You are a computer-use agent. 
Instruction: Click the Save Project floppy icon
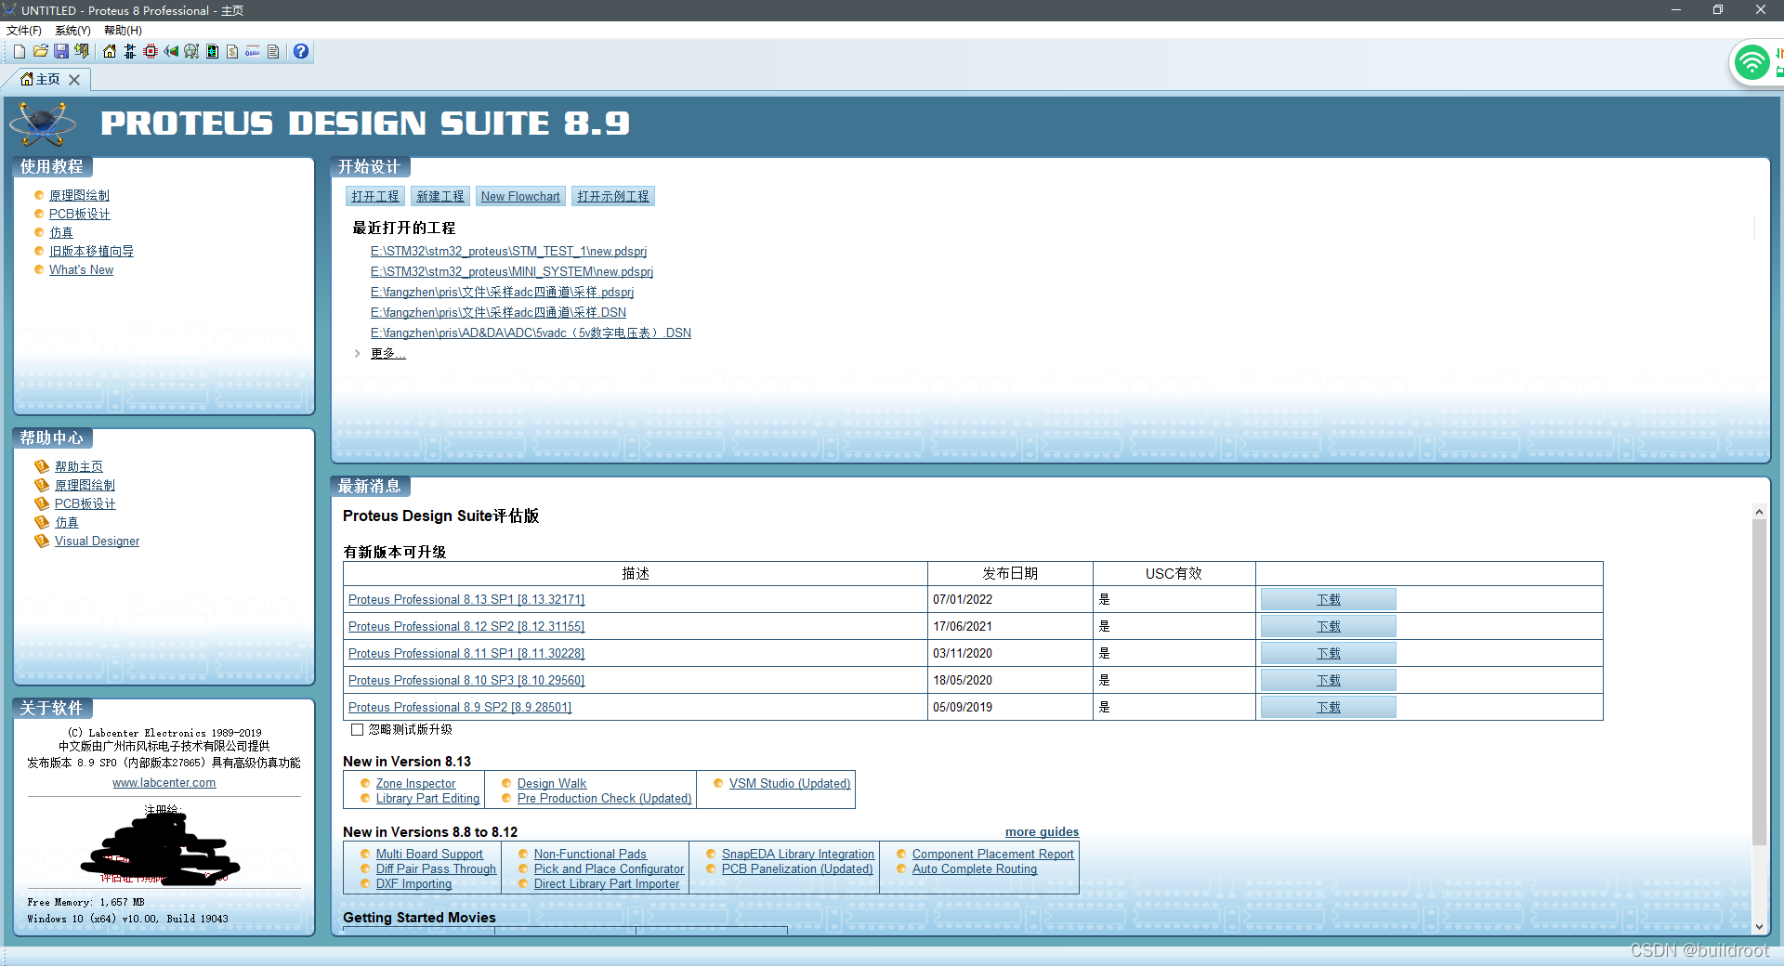(x=61, y=52)
